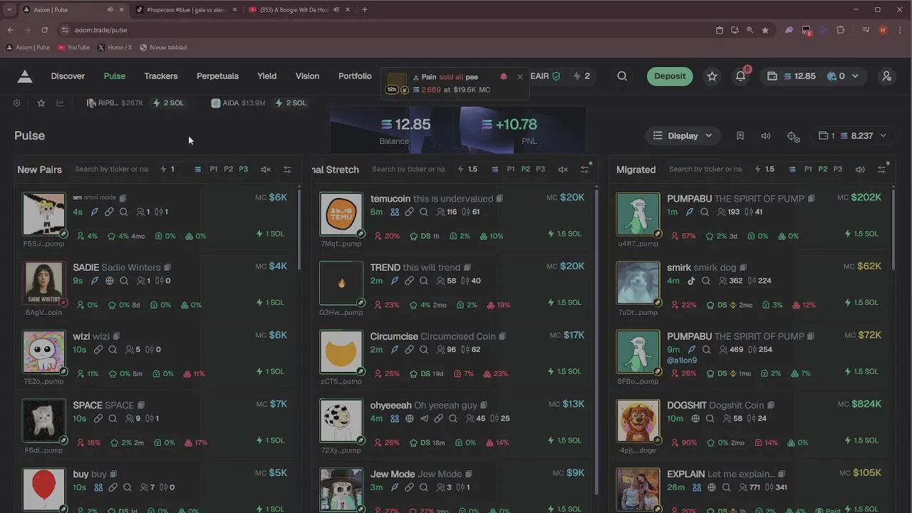Click the Migrated search field

(x=705, y=170)
